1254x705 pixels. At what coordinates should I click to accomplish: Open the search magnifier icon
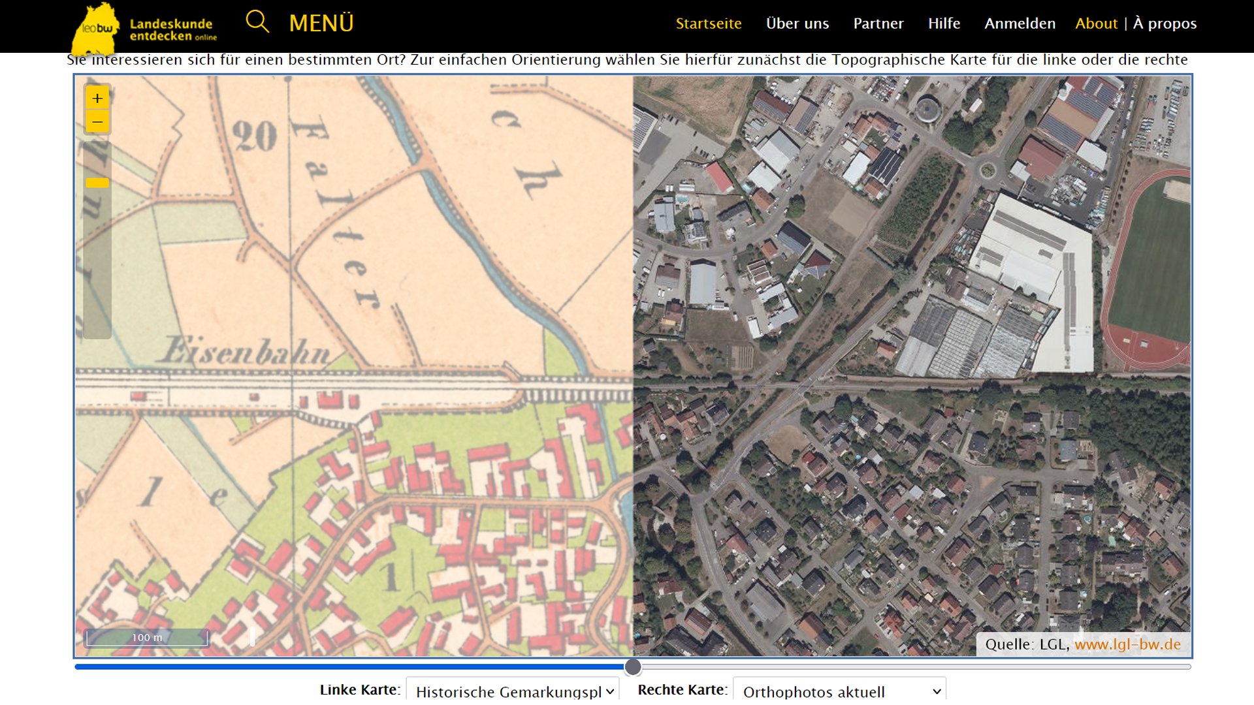tap(257, 22)
